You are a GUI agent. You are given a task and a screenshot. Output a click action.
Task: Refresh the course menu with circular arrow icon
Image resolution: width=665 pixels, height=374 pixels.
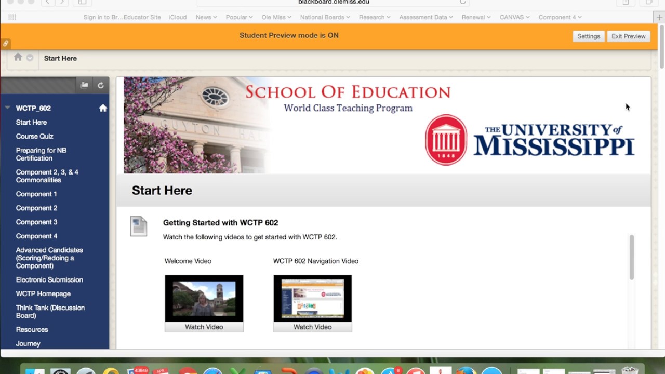[x=101, y=85]
